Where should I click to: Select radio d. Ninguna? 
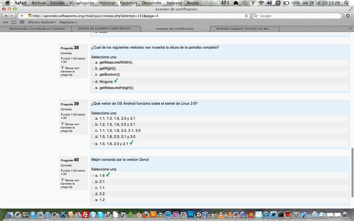[93, 82]
